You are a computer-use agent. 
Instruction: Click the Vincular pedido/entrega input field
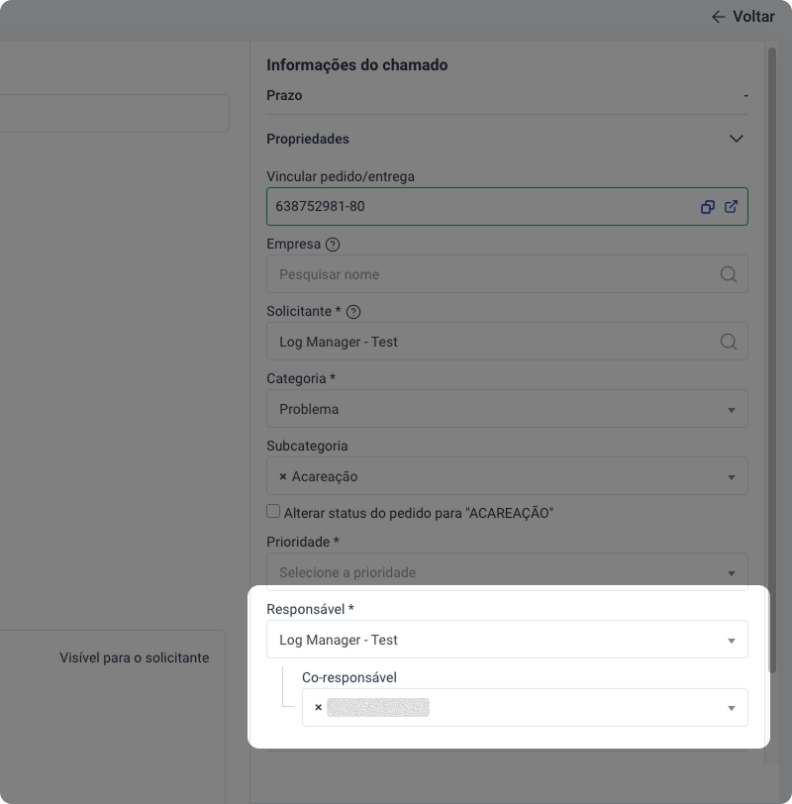475,207
